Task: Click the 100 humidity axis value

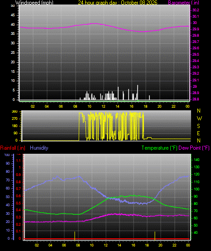Action: click(7, 155)
